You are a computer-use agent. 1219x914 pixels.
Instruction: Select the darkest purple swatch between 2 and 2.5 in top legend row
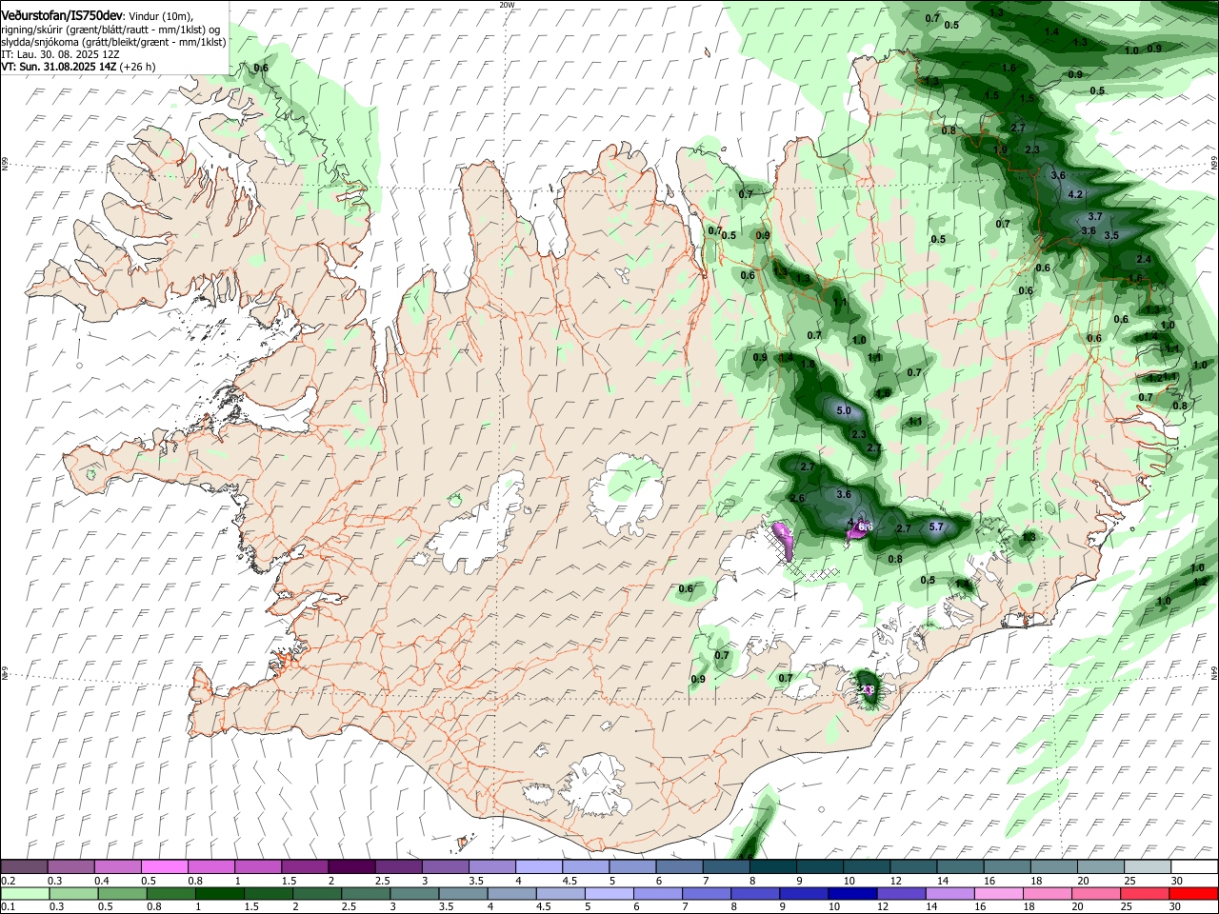[x=351, y=866]
